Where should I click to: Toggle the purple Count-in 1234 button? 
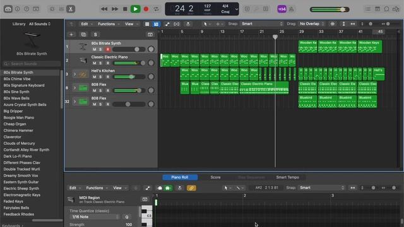(x=282, y=9)
